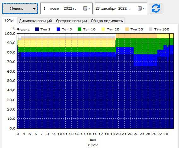
Task: Expand the Яндекс search engine dropdown
Action: coord(20,8)
